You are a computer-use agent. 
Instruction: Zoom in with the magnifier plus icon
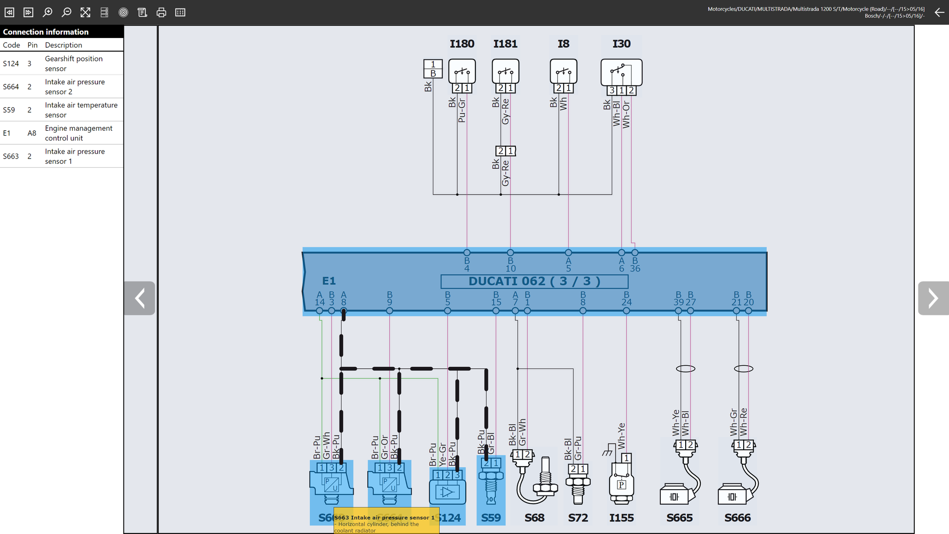47,12
